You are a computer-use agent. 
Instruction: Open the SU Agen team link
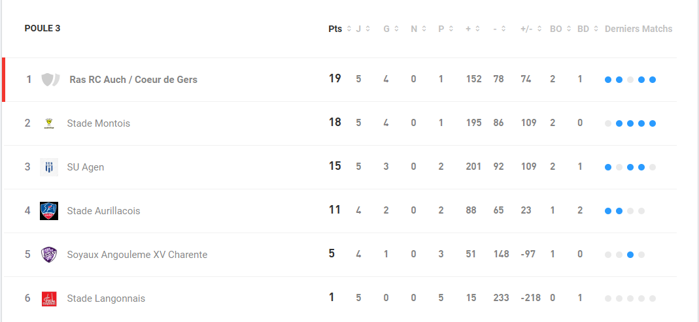point(86,167)
